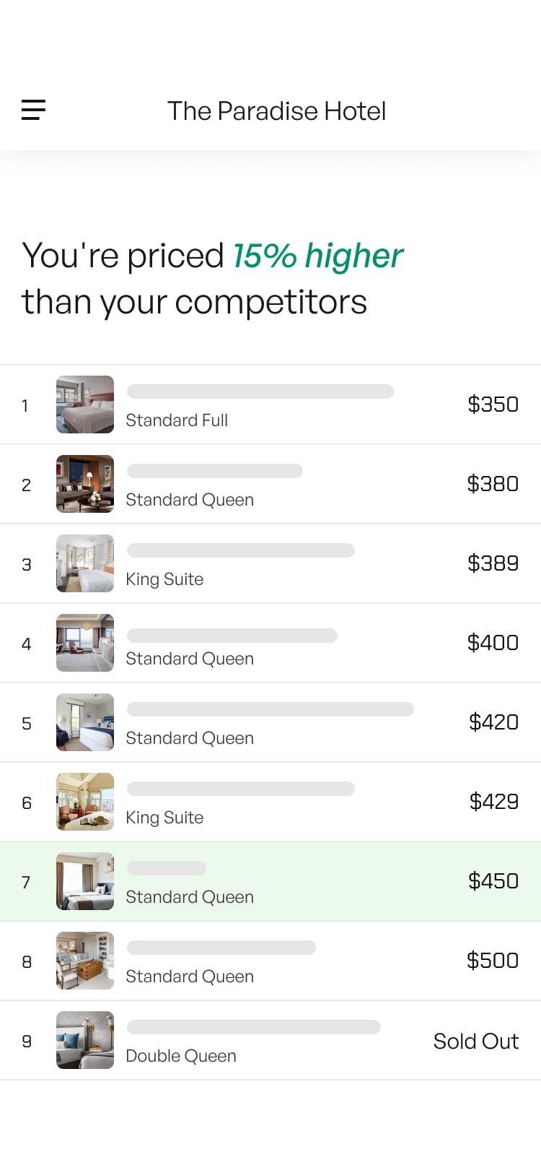Viewport: 541px width, 1173px height.
Task: Select the highlighted $450 price
Action: [x=493, y=881]
